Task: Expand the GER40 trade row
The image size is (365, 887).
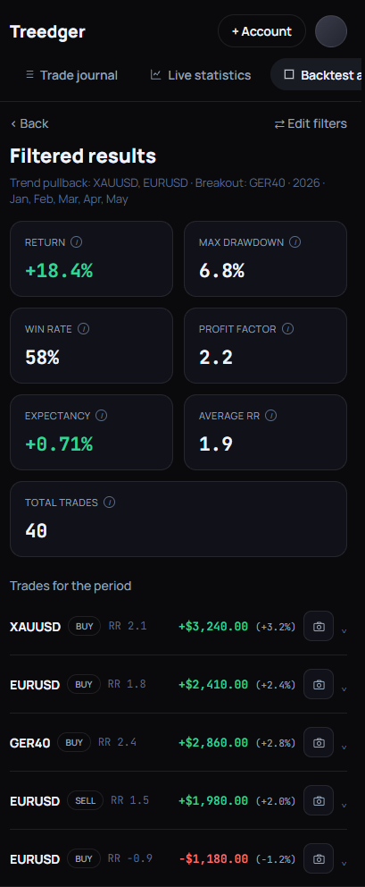Action: [344, 746]
